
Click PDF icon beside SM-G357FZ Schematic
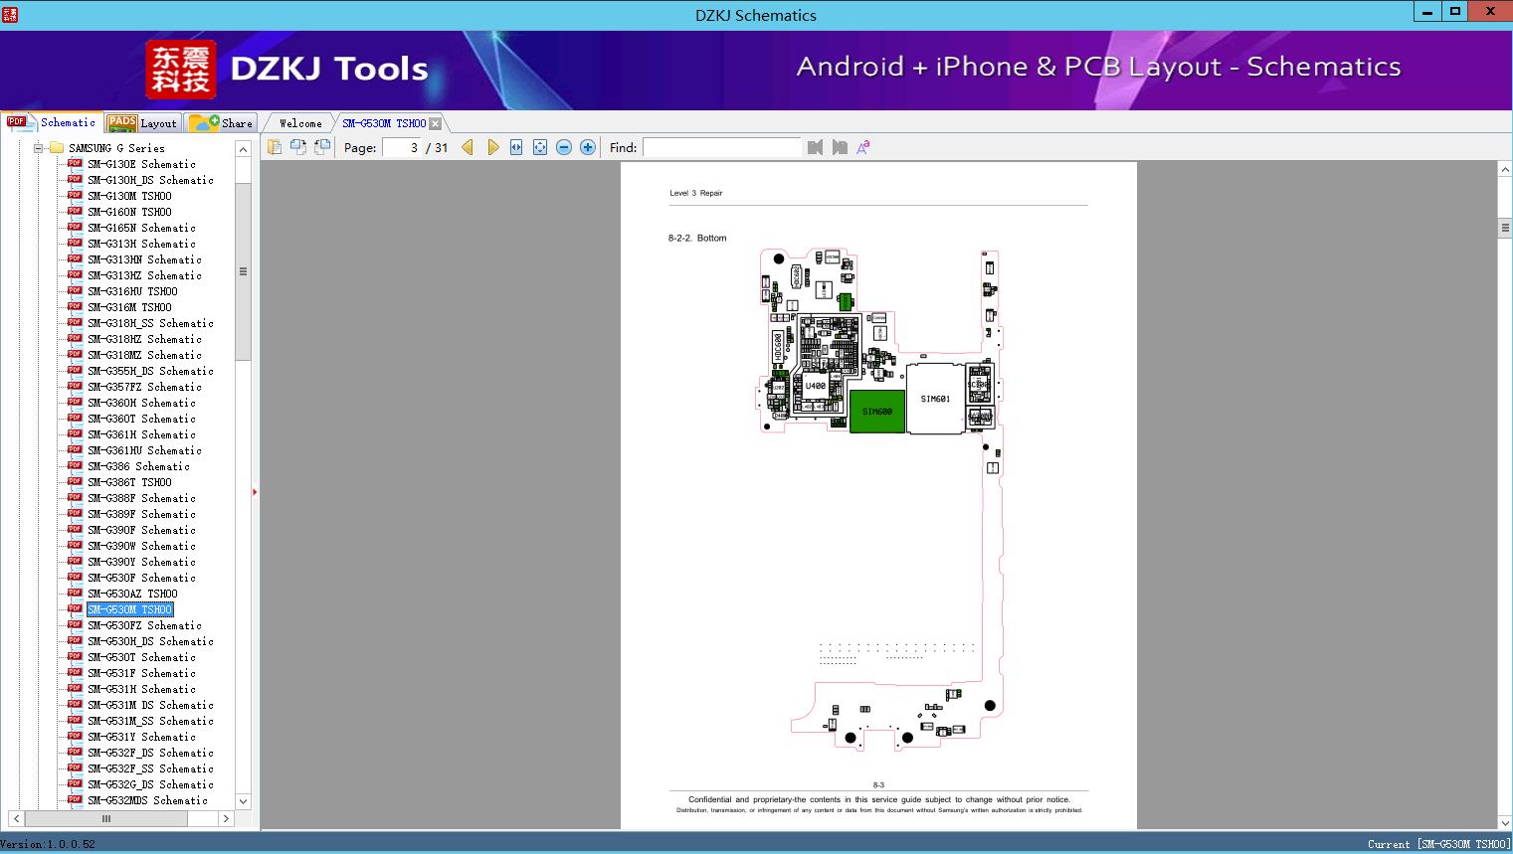coord(75,386)
